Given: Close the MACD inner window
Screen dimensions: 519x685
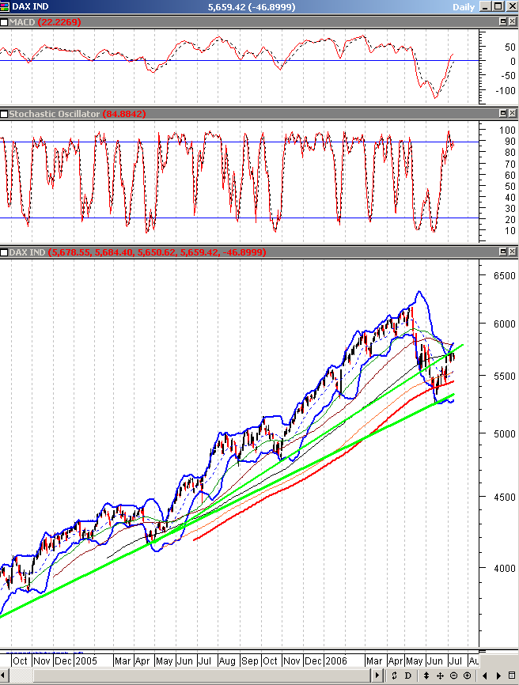Looking at the screenshot, I should coord(512,21).
